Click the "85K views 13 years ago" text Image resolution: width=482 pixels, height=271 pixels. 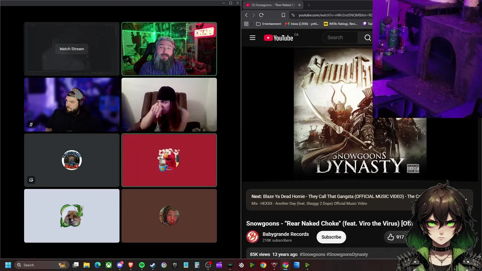click(274, 254)
